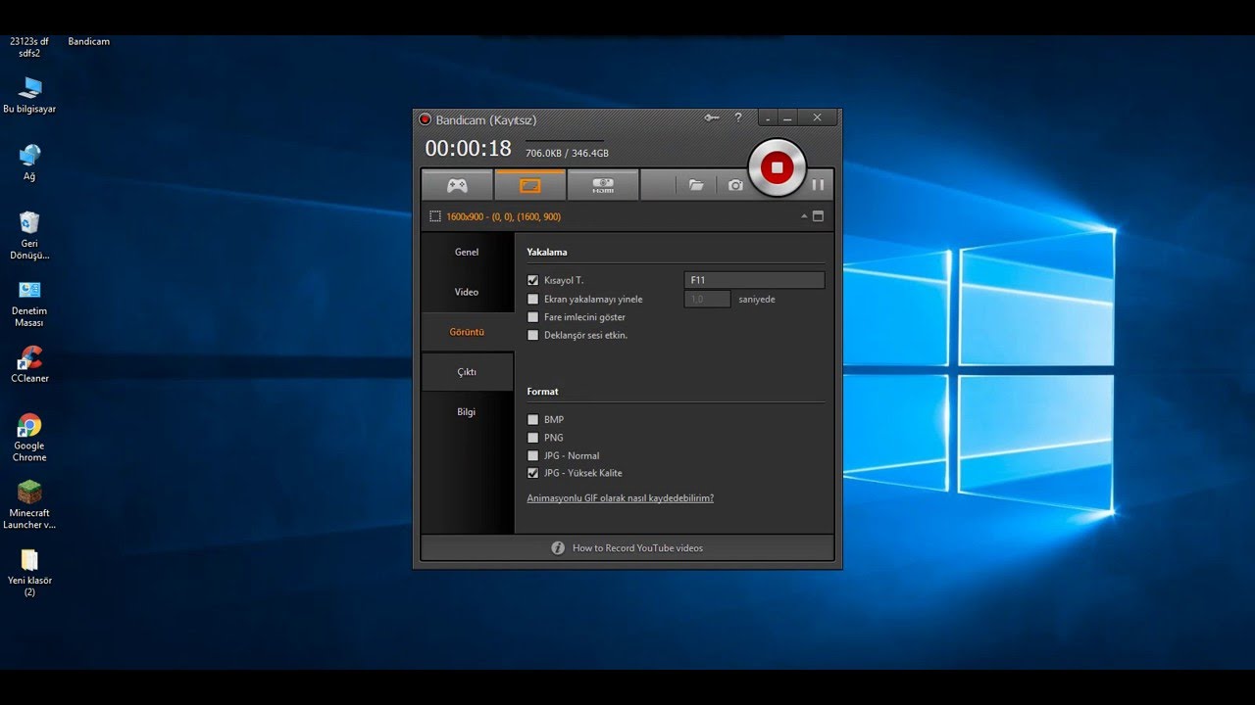Click the 706.0KB / 346.4GB size readout
Image resolution: width=1255 pixels, height=705 pixels.
[567, 154]
